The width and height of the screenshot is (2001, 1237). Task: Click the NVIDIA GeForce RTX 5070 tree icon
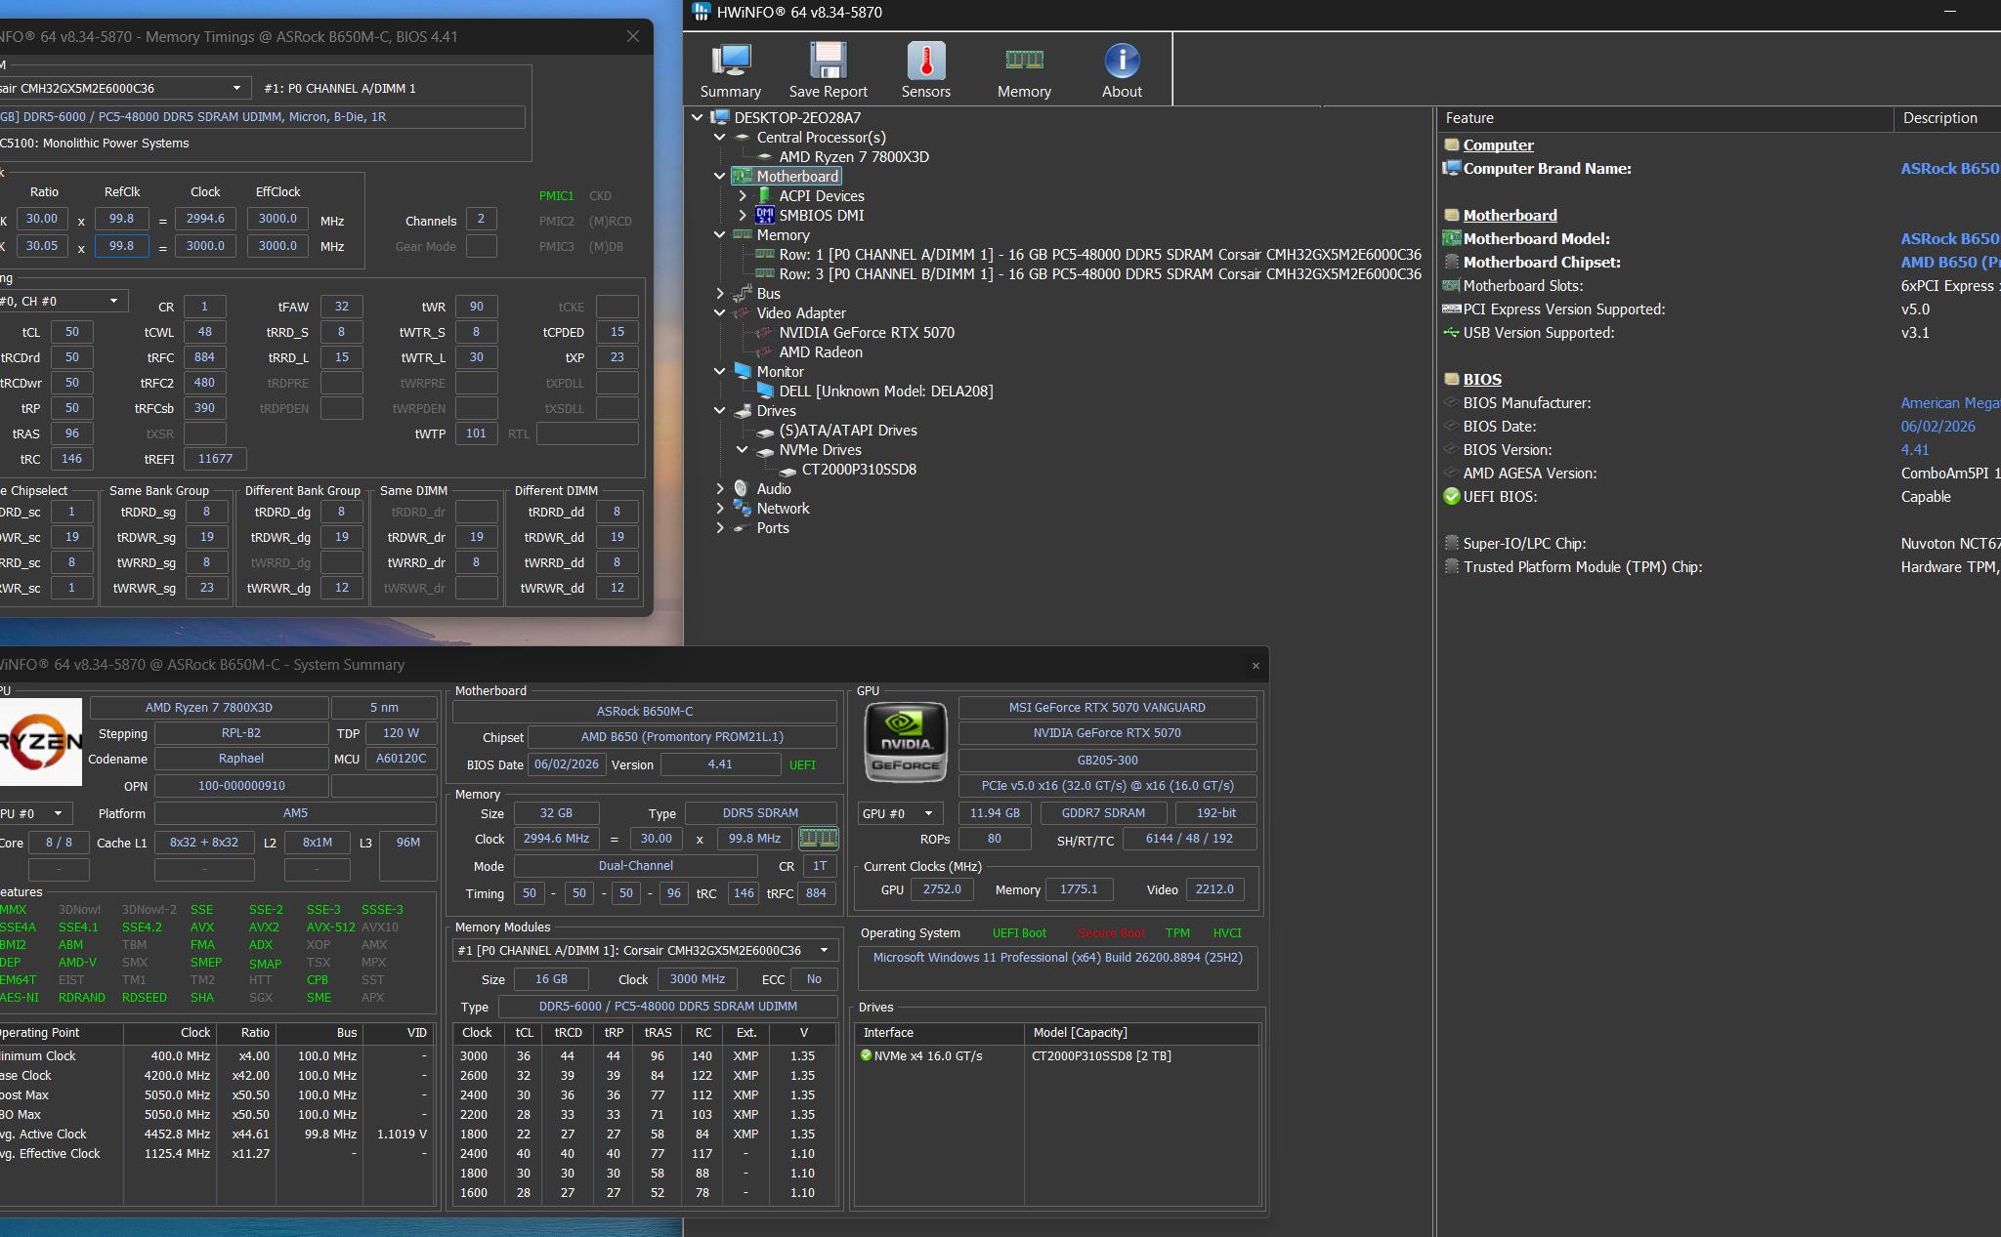(765, 333)
